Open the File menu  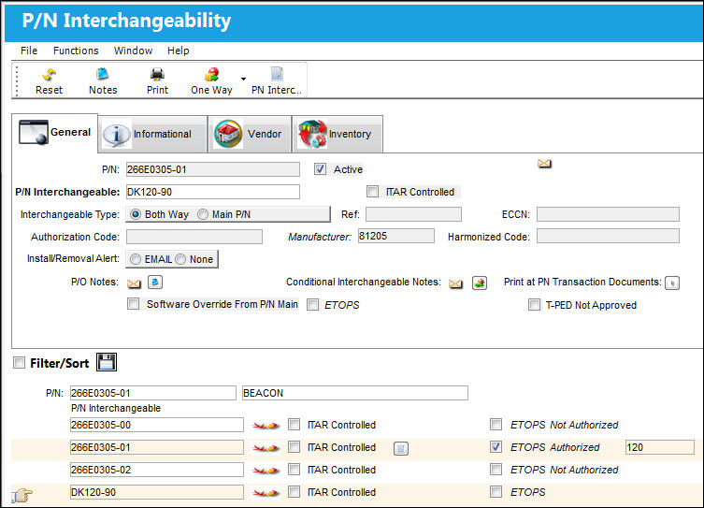[29, 51]
